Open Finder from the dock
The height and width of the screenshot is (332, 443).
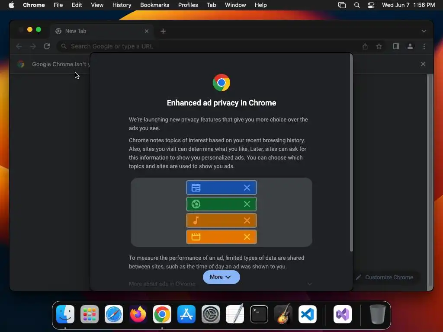coord(65,314)
